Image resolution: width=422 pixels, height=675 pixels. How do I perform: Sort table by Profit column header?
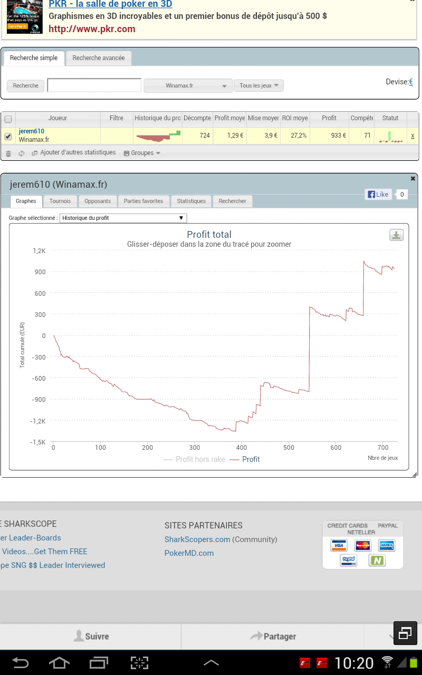click(x=329, y=118)
